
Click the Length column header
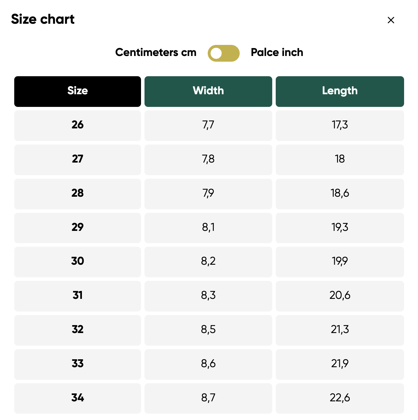(x=340, y=91)
